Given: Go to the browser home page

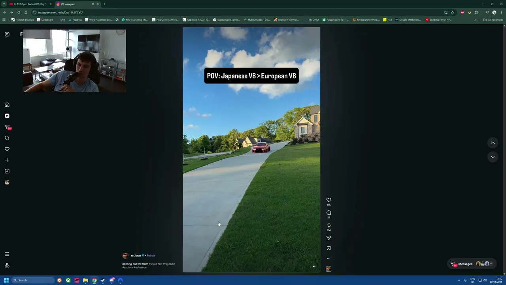Looking at the screenshot, I should 26,12.
